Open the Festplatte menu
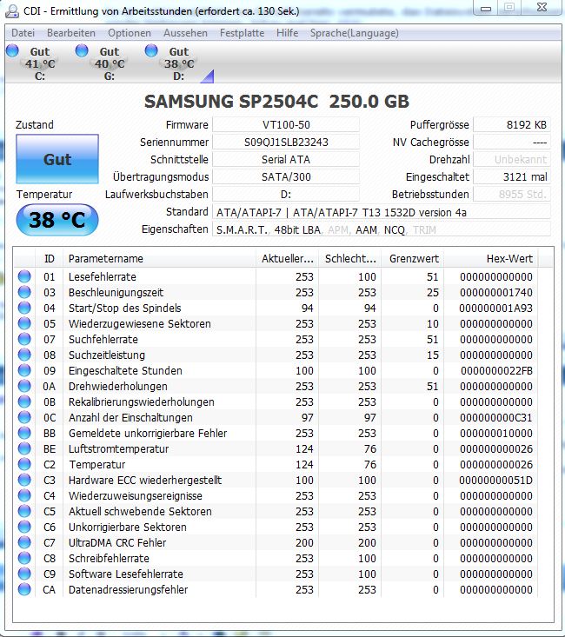 (242, 33)
